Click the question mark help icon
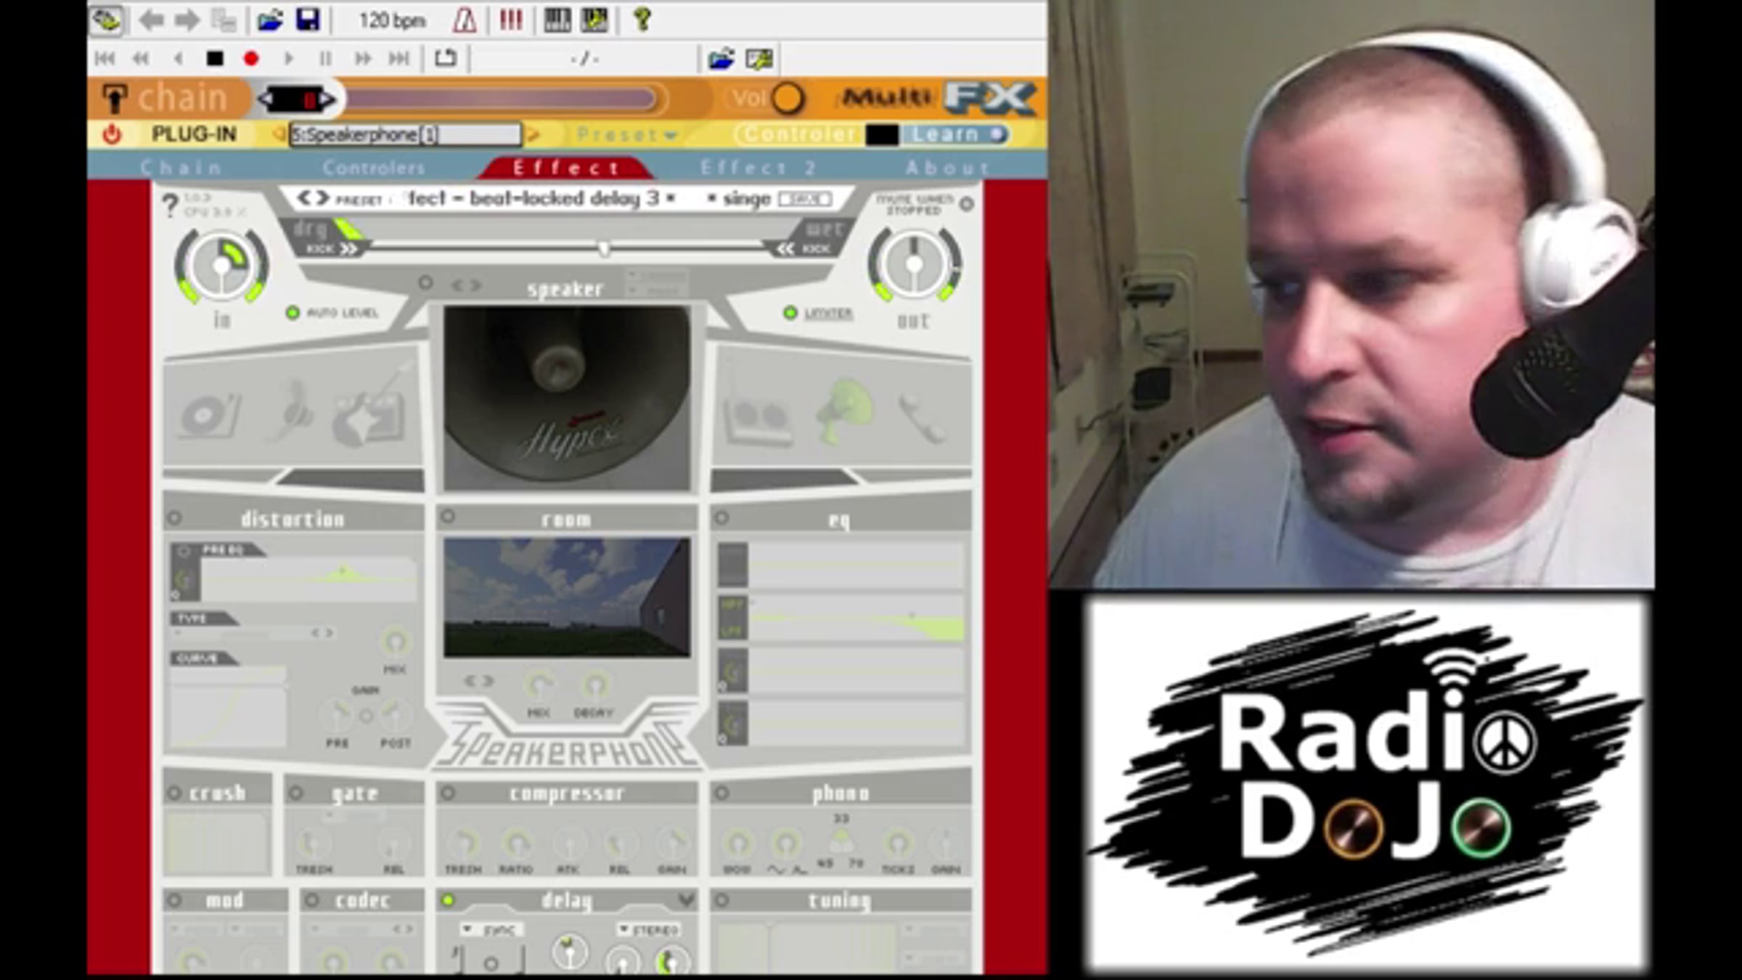Screen dimensions: 1742x980 pyautogui.click(x=642, y=20)
